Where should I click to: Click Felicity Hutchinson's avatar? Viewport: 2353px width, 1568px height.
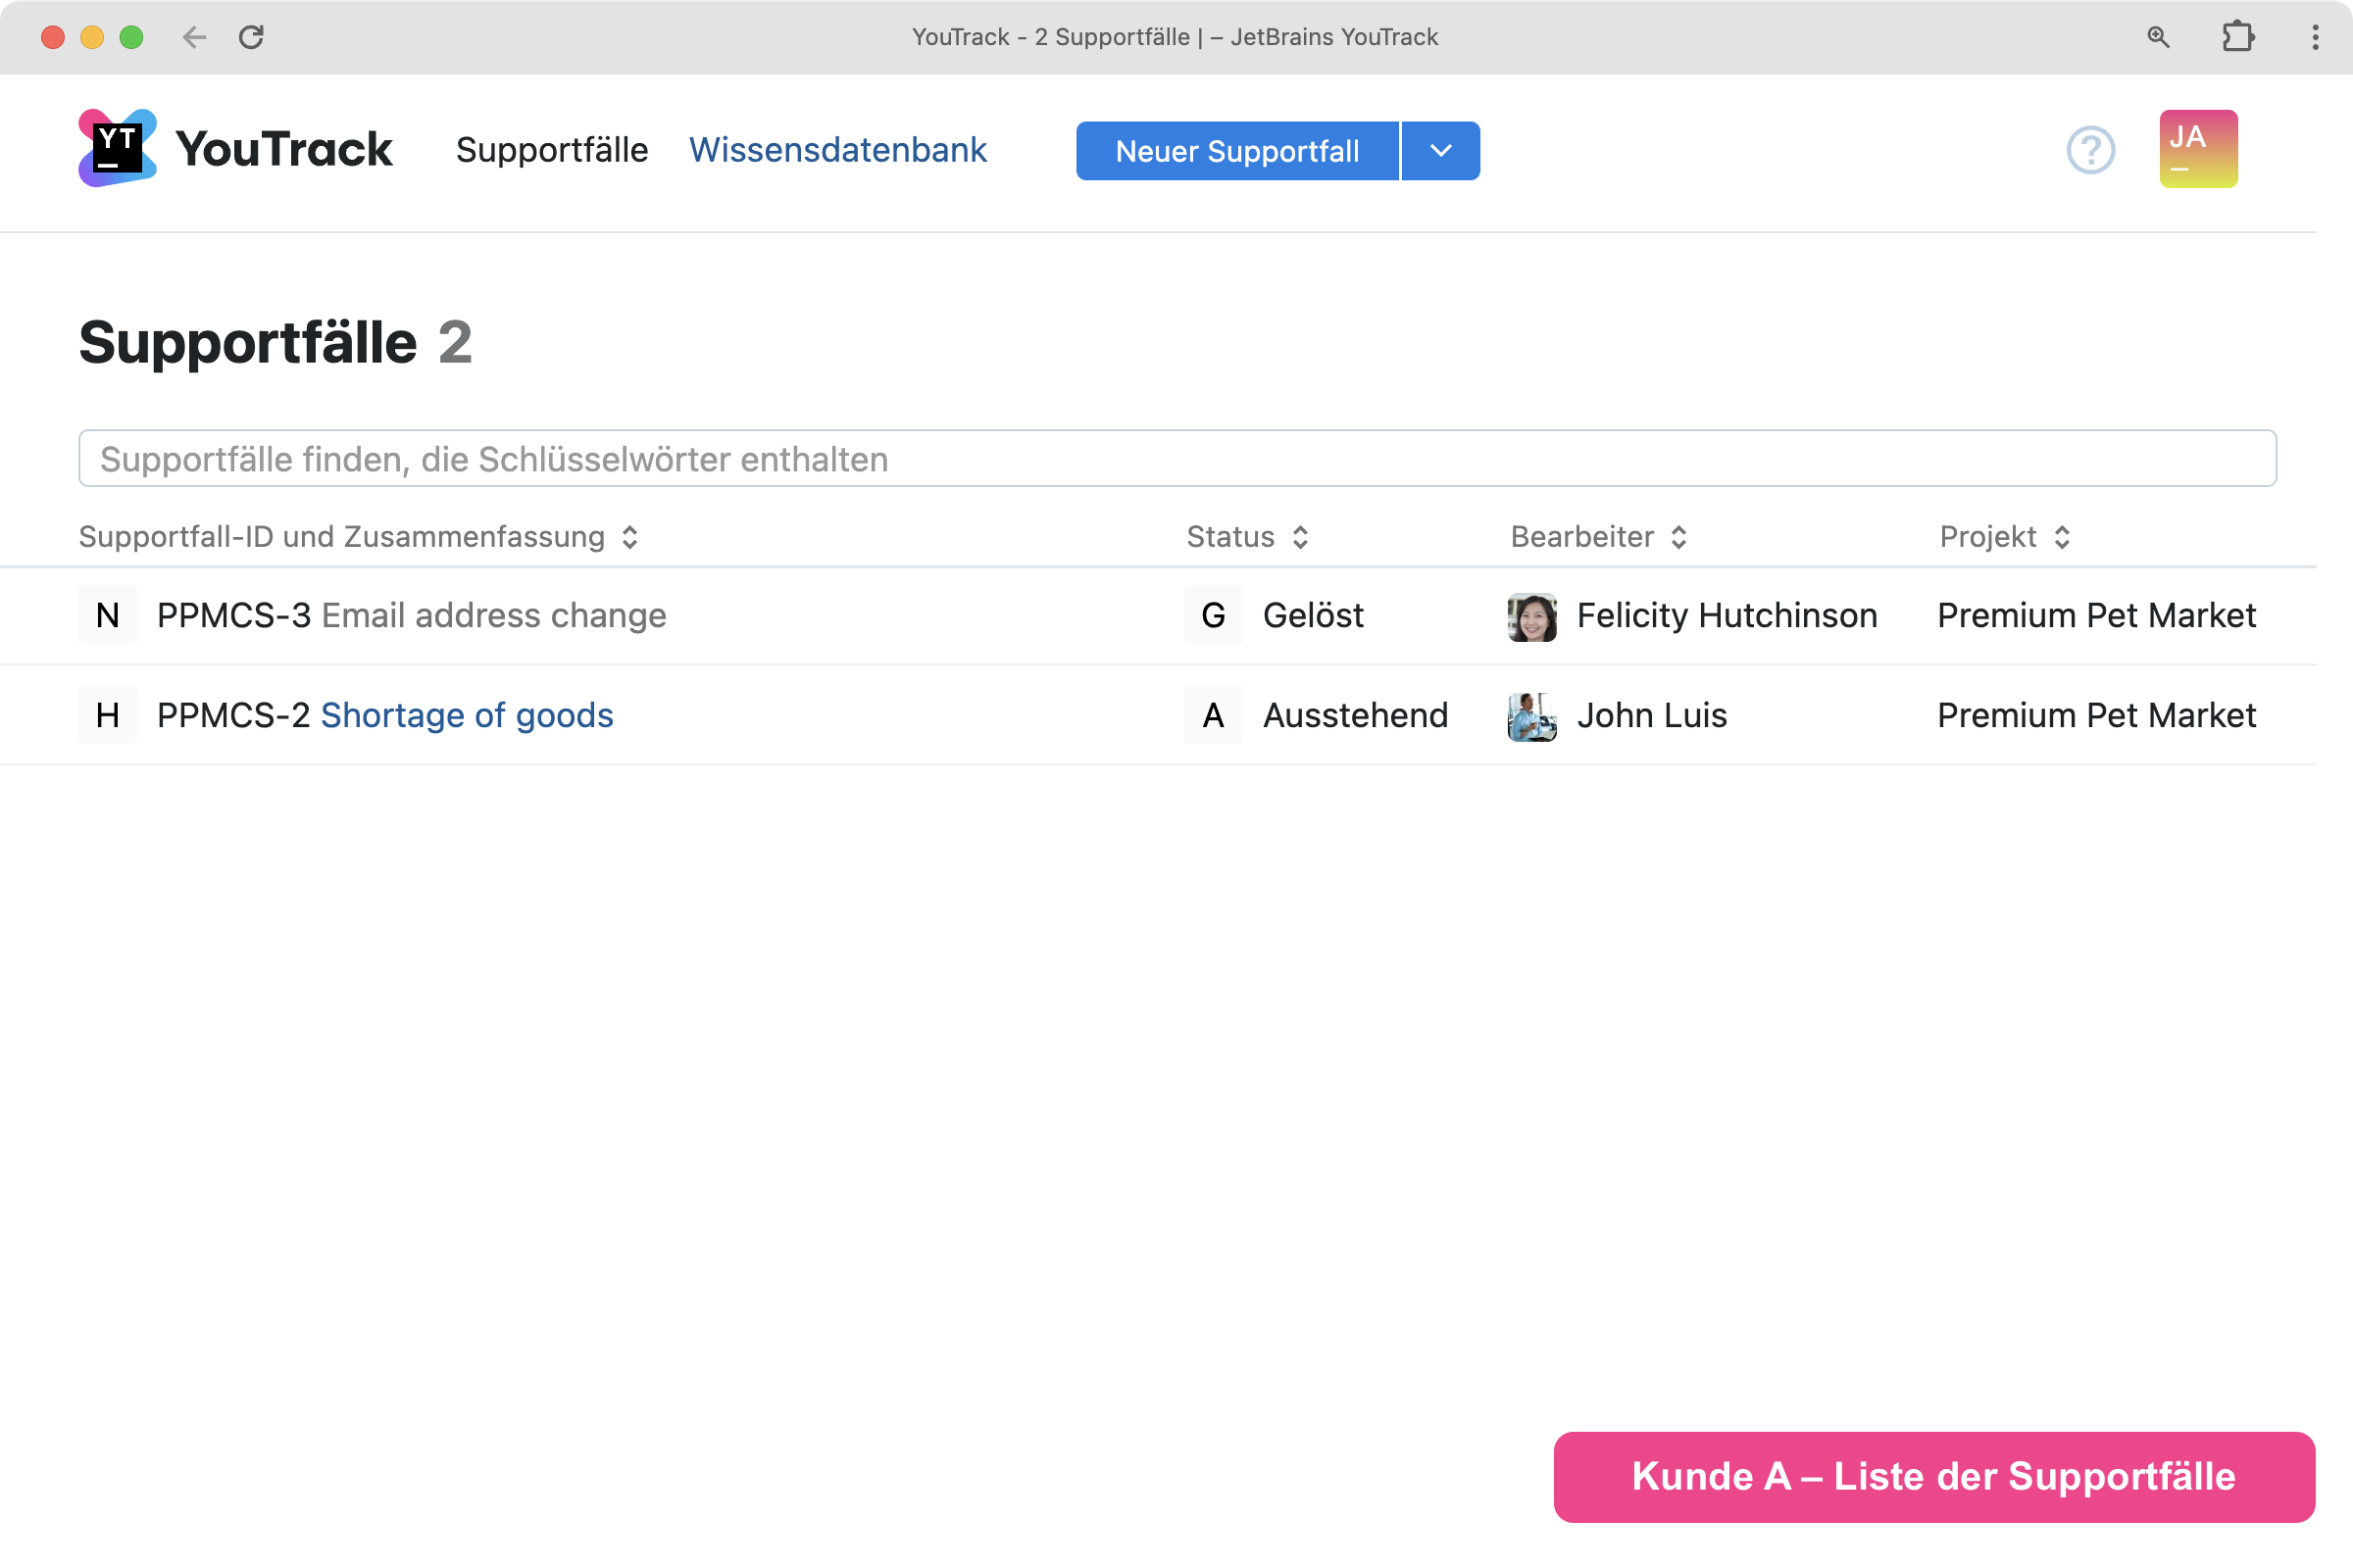click(1531, 616)
